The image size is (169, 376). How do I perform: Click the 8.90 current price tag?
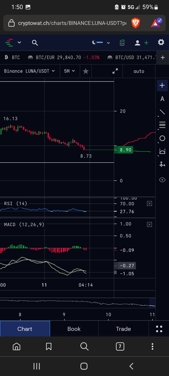124,150
